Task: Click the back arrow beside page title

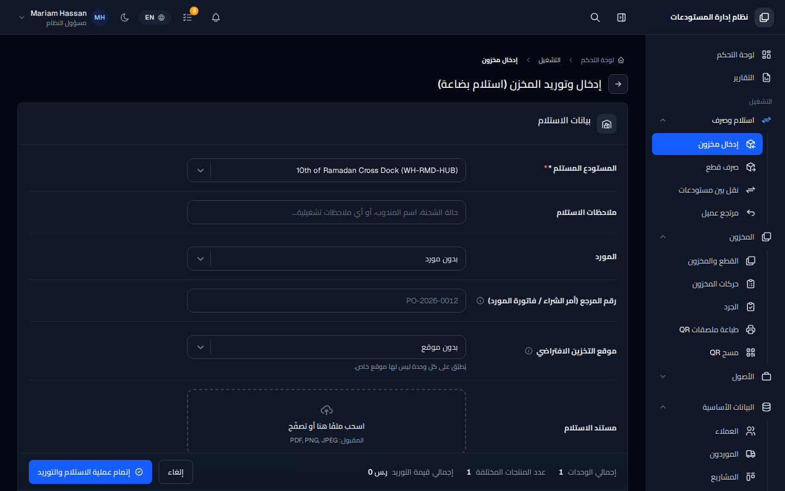Action: pos(618,84)
